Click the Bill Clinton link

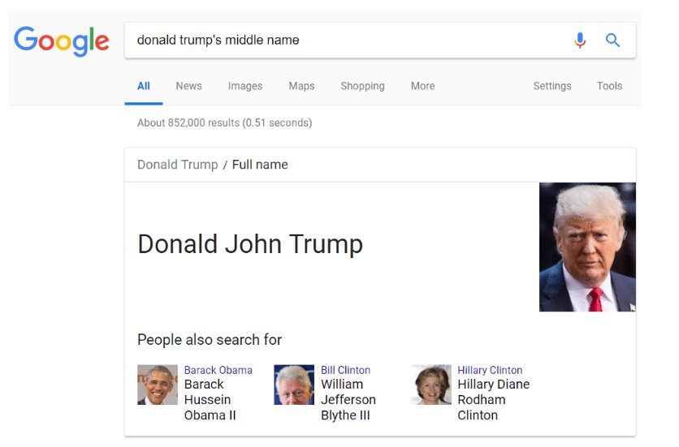(345, 371)
